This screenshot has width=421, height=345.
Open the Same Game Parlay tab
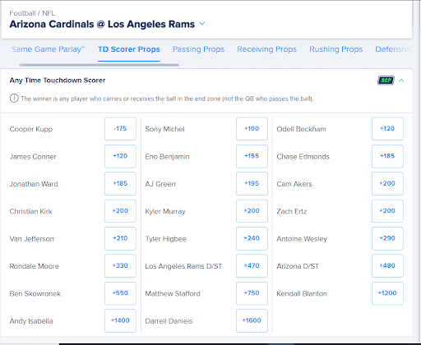pos(48,49)
